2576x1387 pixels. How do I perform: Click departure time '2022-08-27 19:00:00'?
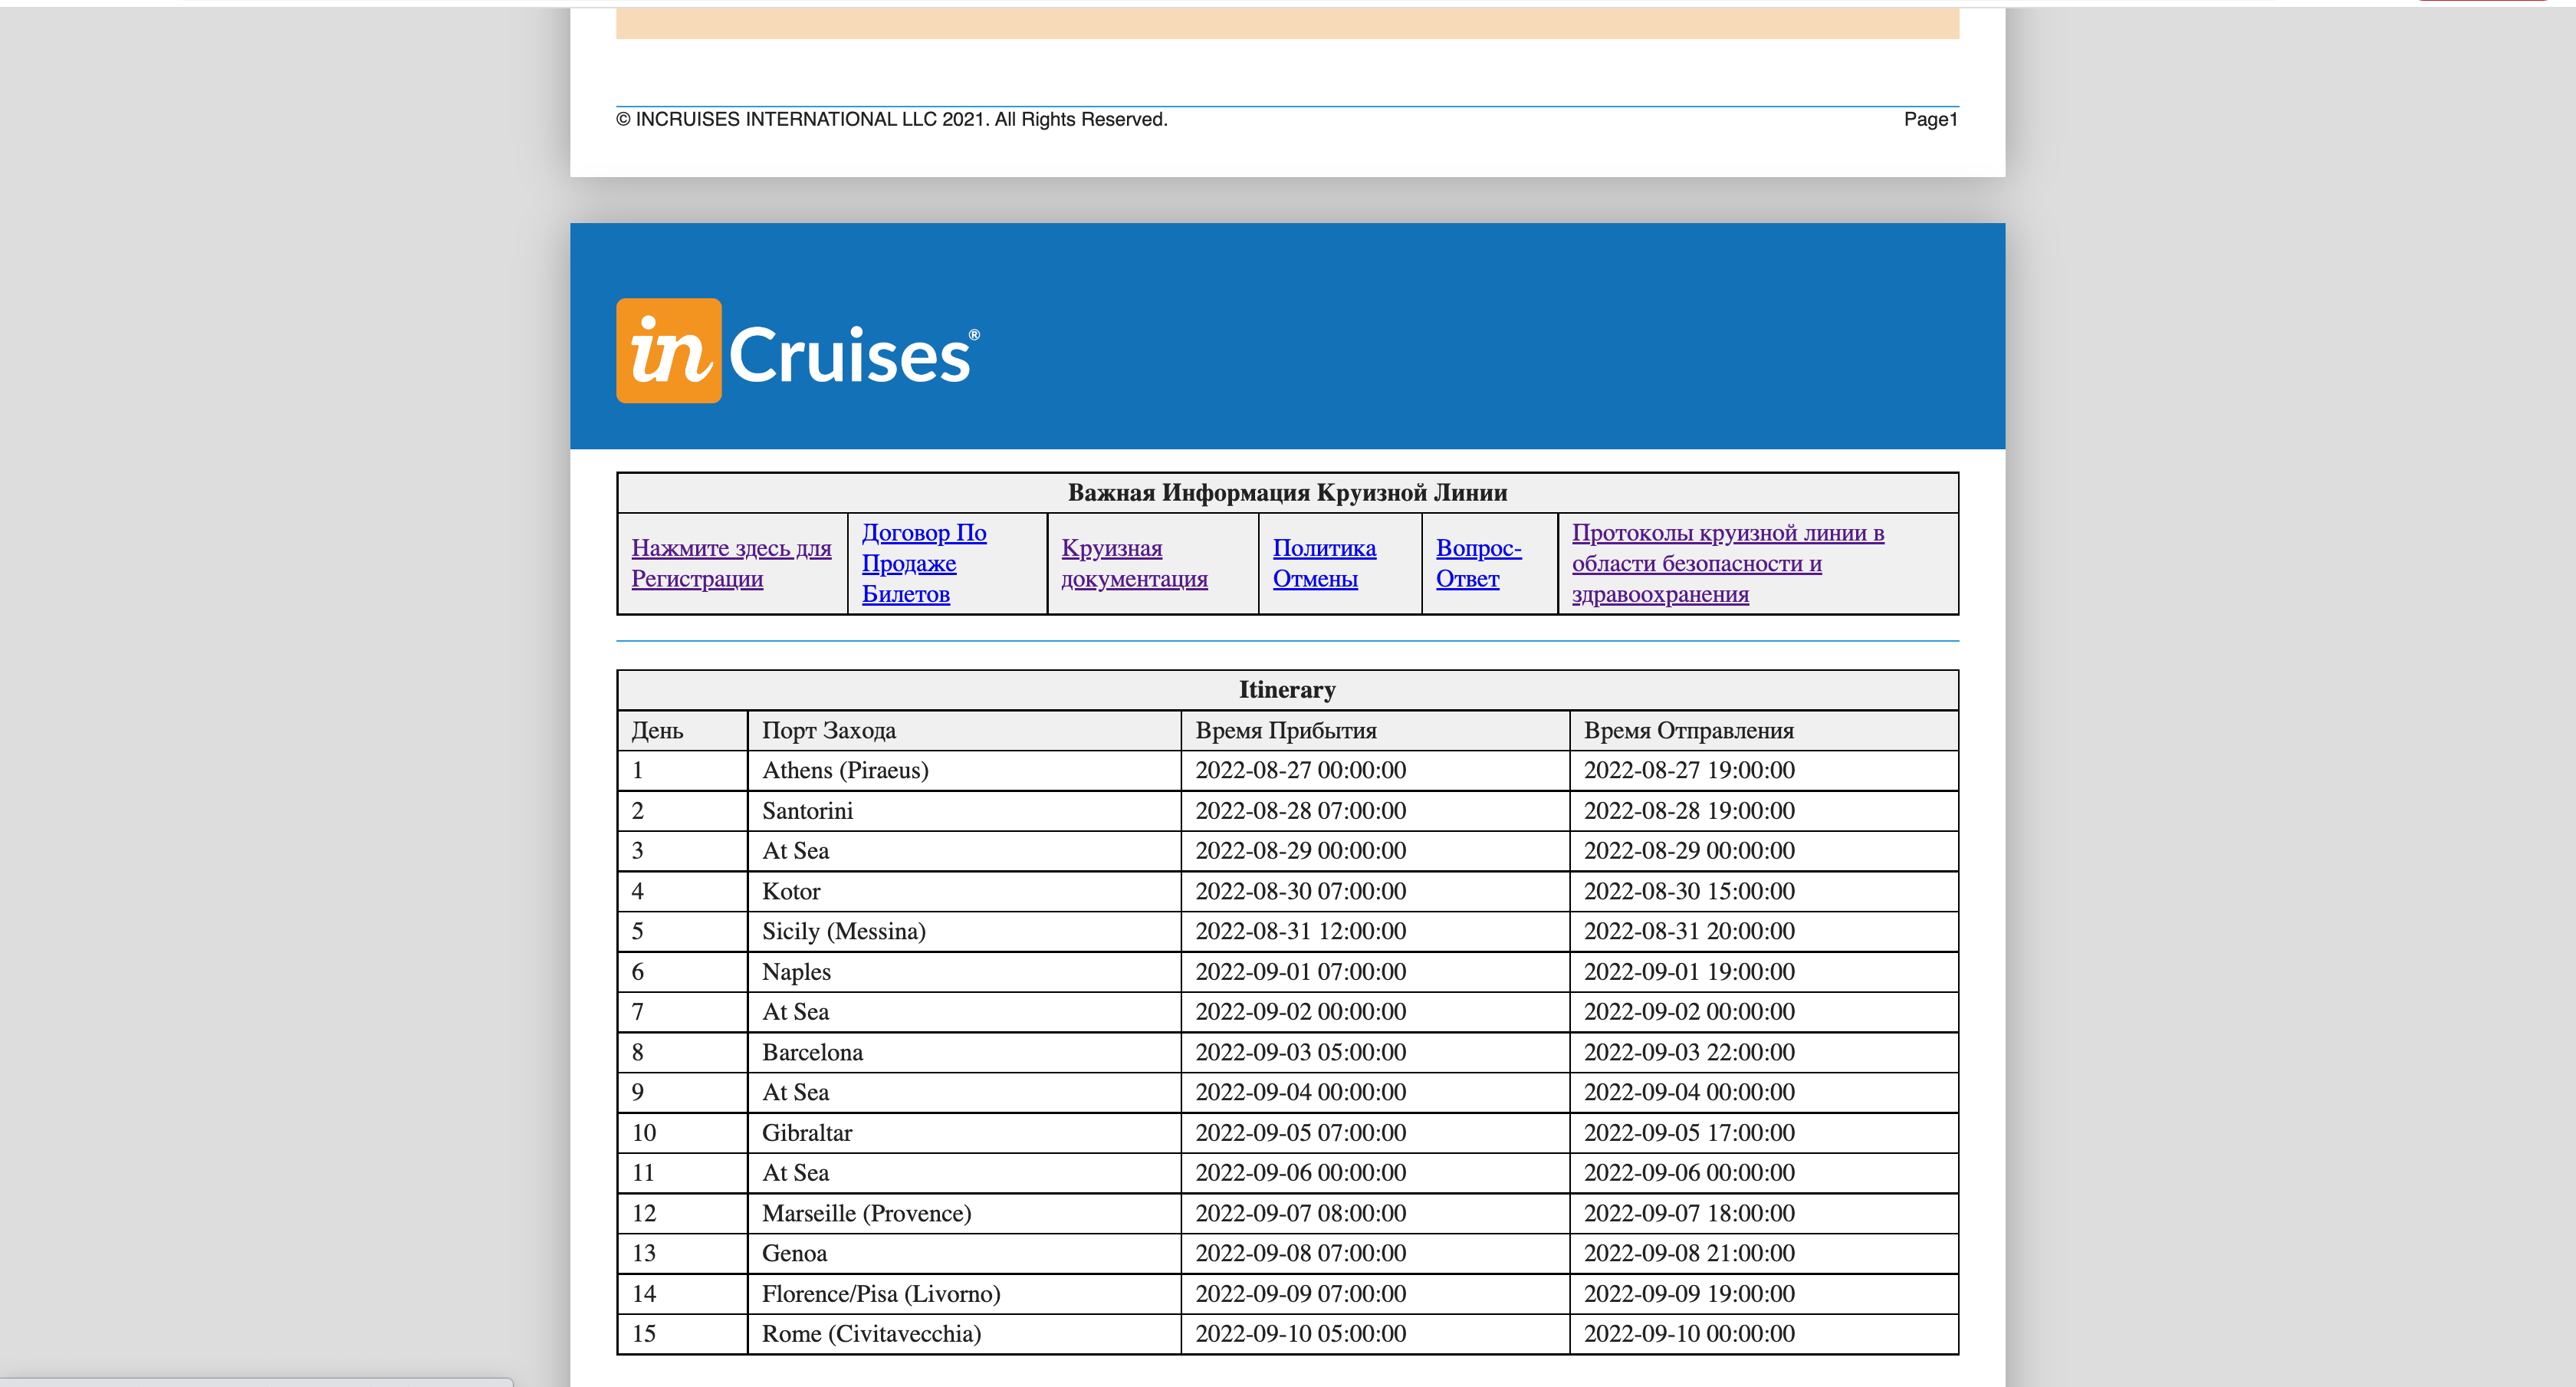[1688, 771]
